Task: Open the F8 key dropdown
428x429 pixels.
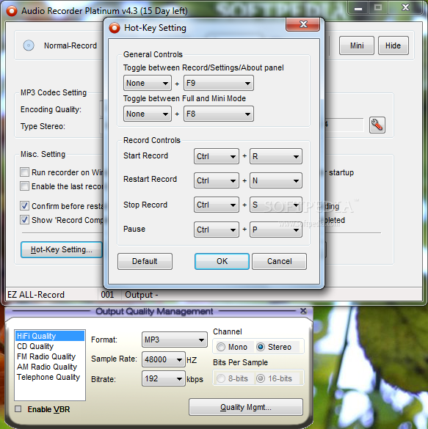Action: [x=219, y=114]
